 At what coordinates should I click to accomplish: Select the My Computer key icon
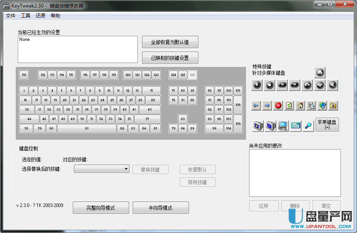[x=283, y=126]
